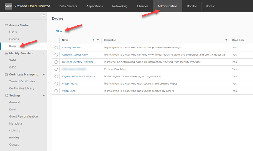Screen dimensions: 253x151
Task: Open the Libraries tab
Action: [x=143, y=6]
